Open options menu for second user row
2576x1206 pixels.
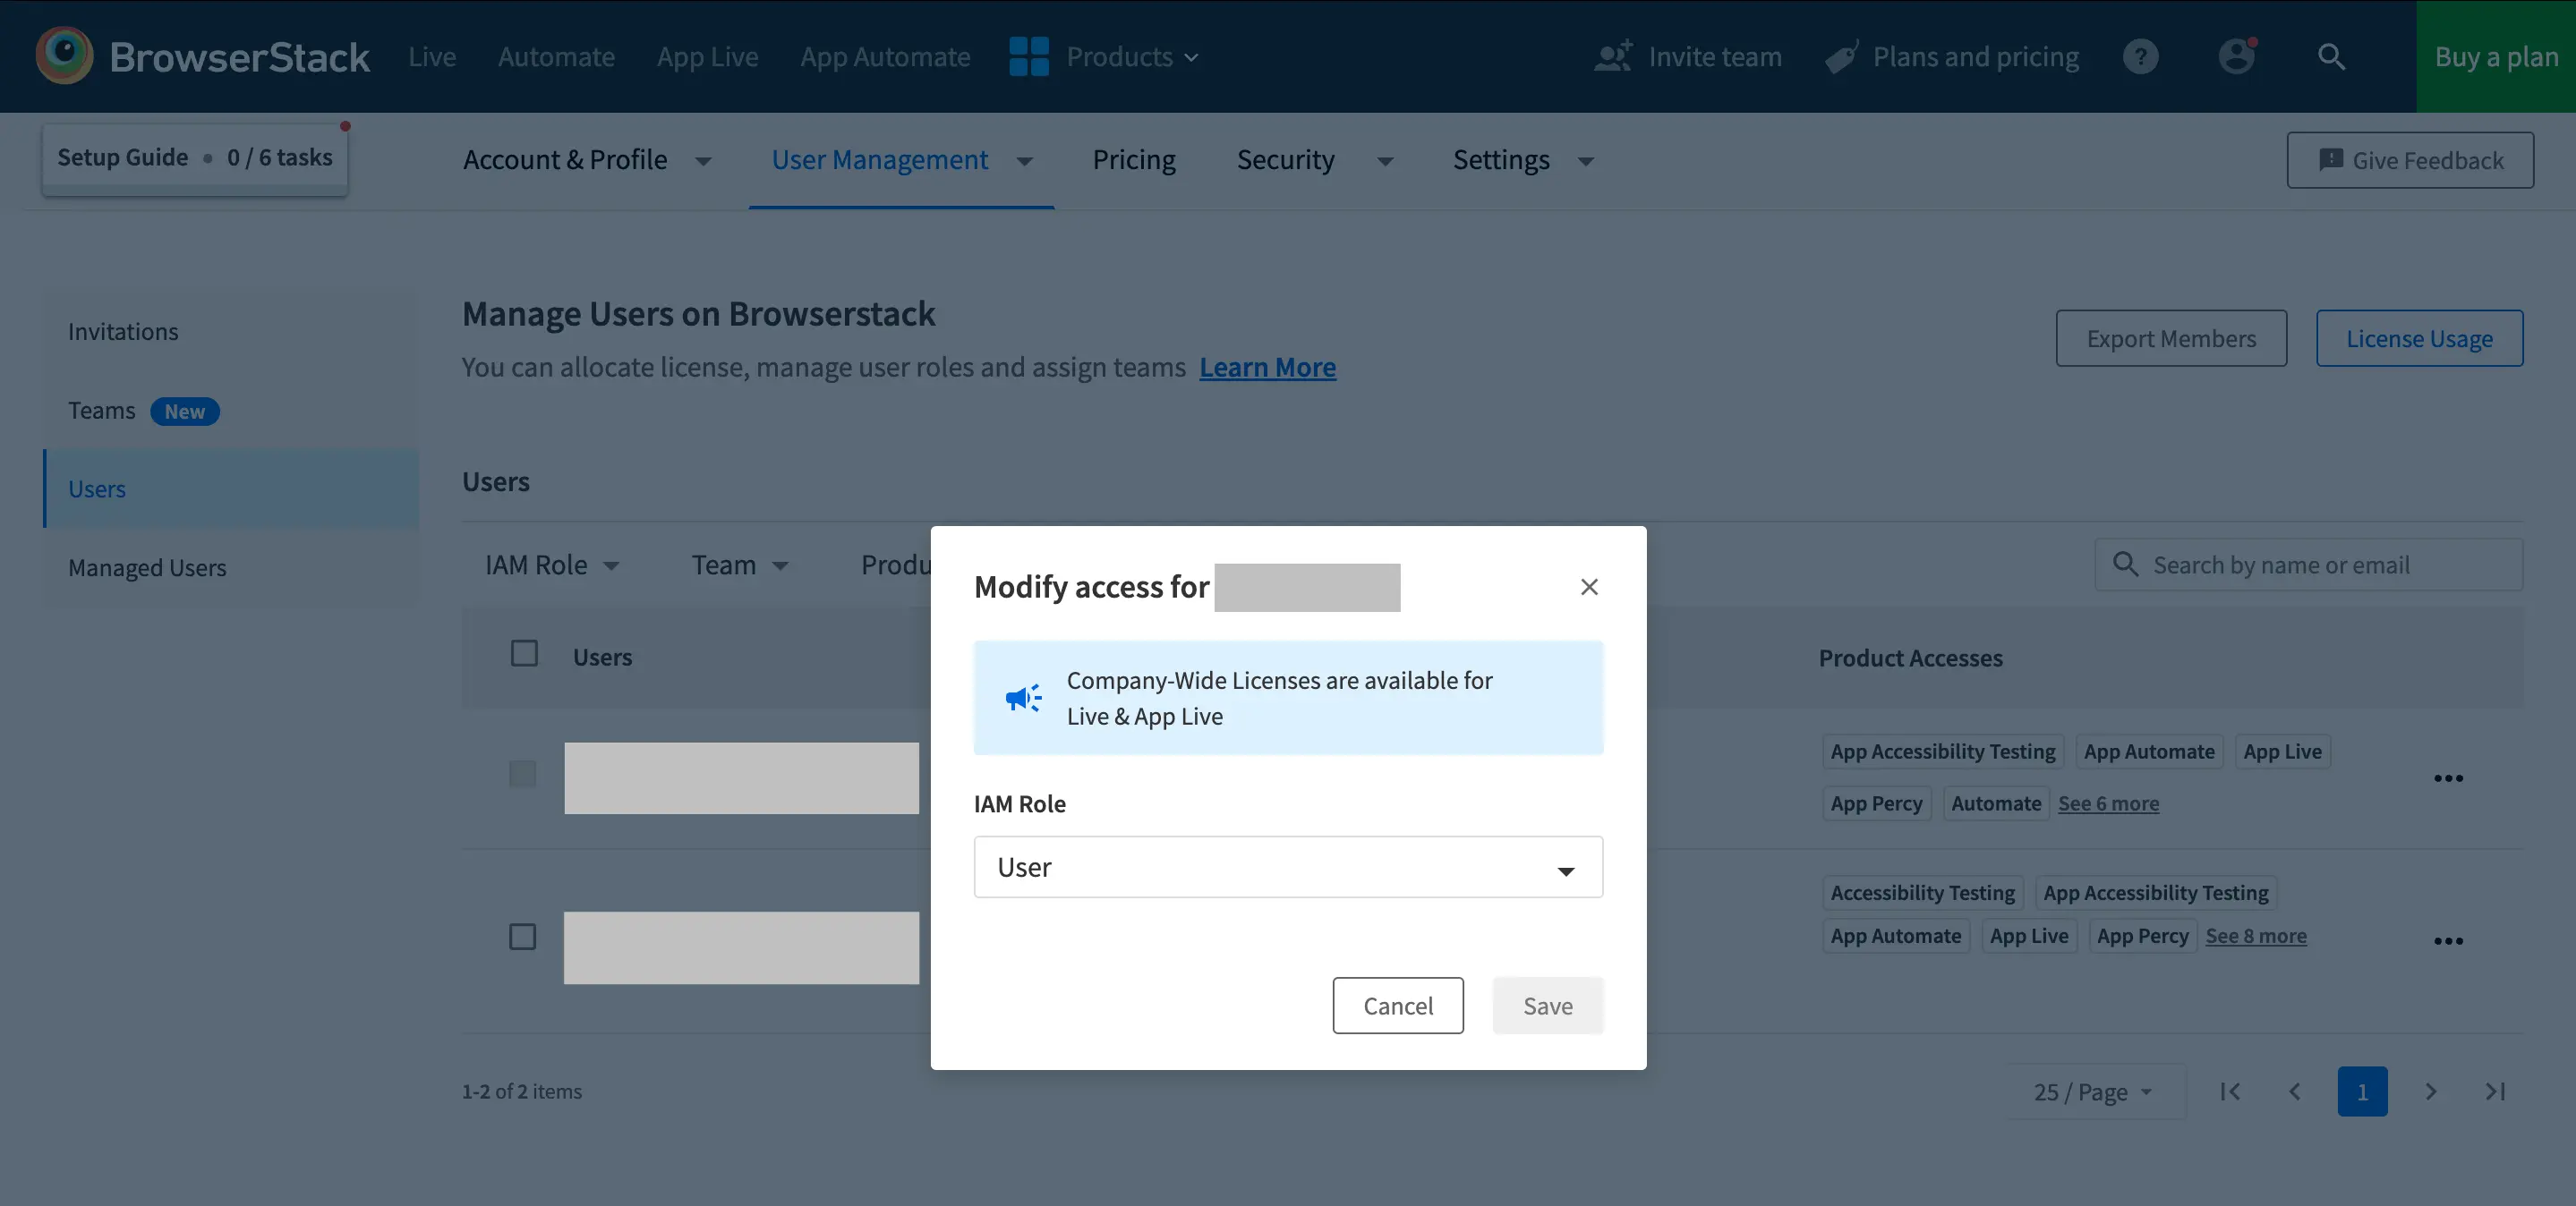tap(2447, 941)
